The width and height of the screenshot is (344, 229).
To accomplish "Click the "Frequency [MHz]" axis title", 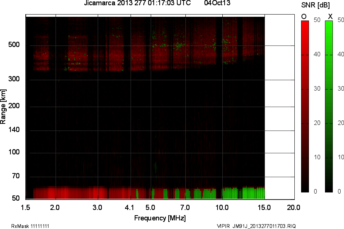I will click(160, 218).
